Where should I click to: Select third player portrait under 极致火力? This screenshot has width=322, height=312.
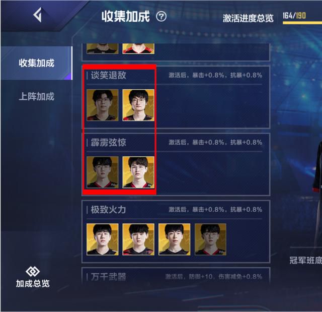click(175, 239)
